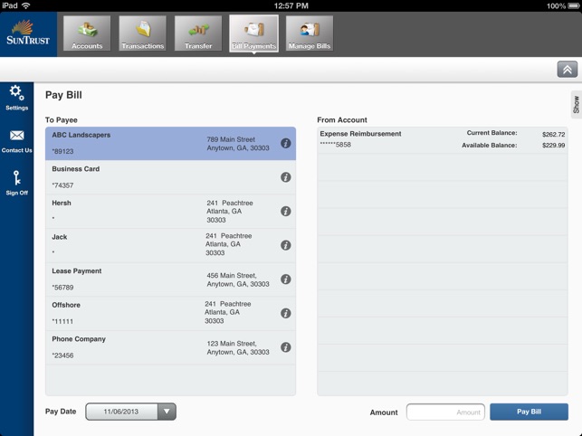This screenshot has height=436, width=582.
Task: Tap the battery indicator in status bar
Action: (x=574, y=6)
